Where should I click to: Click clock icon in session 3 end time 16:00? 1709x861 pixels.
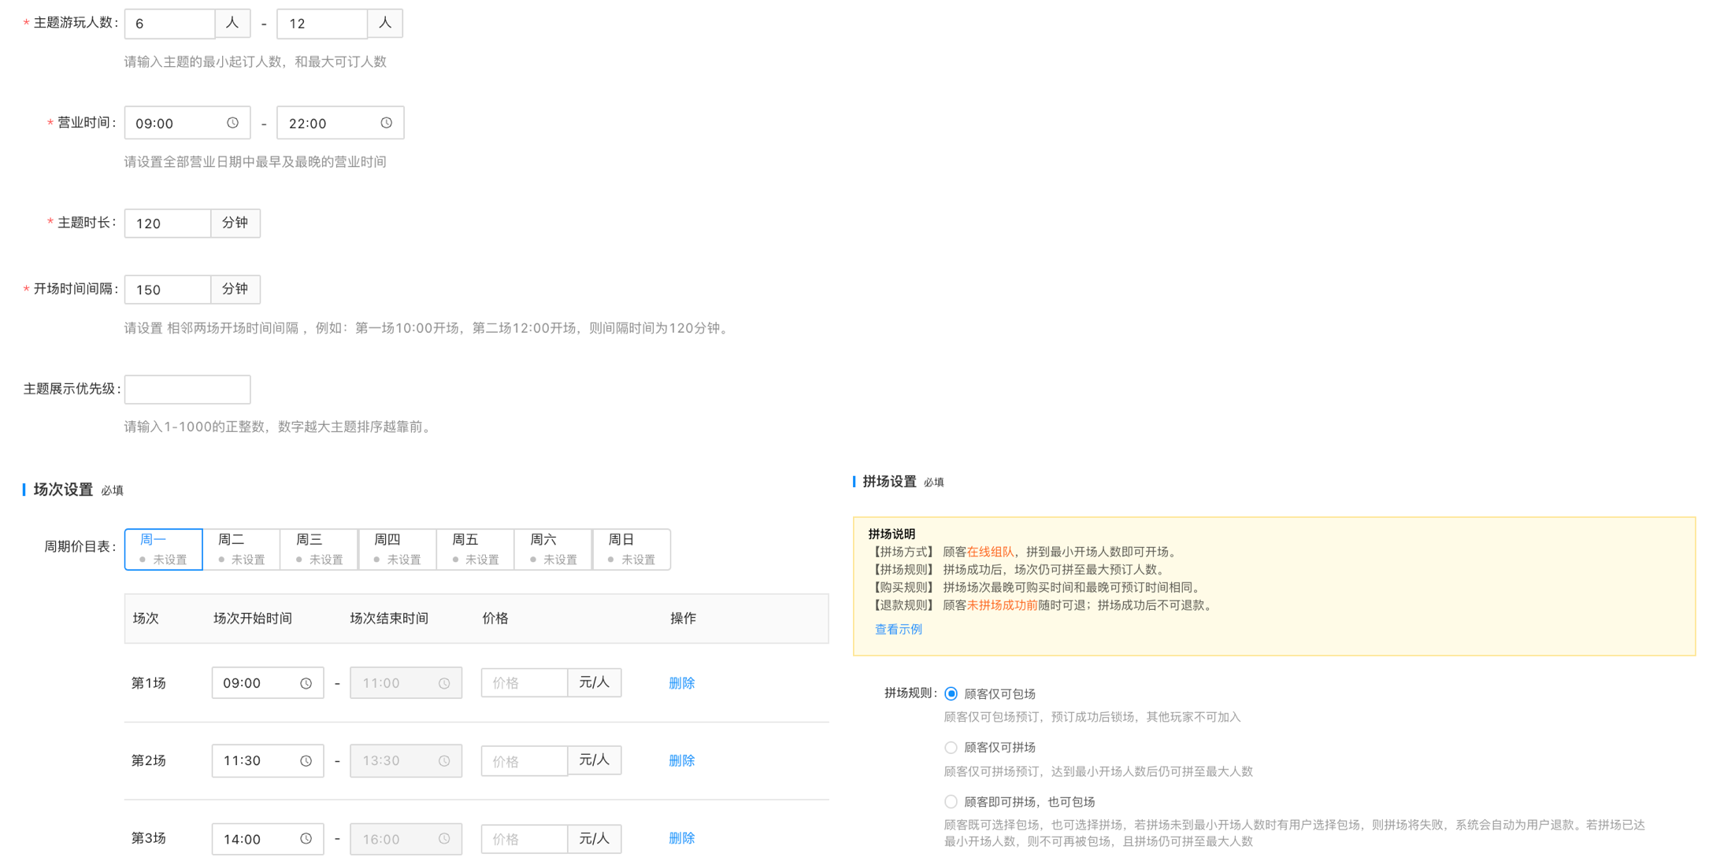tap(444, 838)
